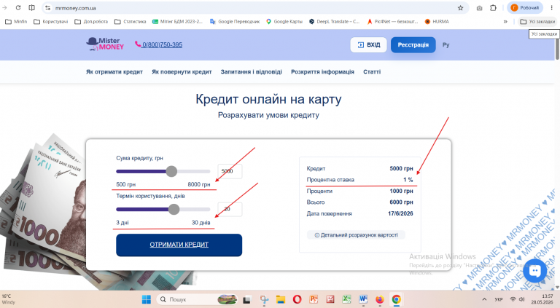This screenshot has height=308, width=560.
Task: Open Word from taskbar
Action: (x=363, y=300)
